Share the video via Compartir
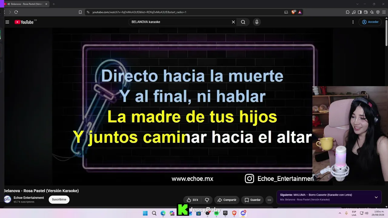This screenshot has height=218, width=388. 227,200
